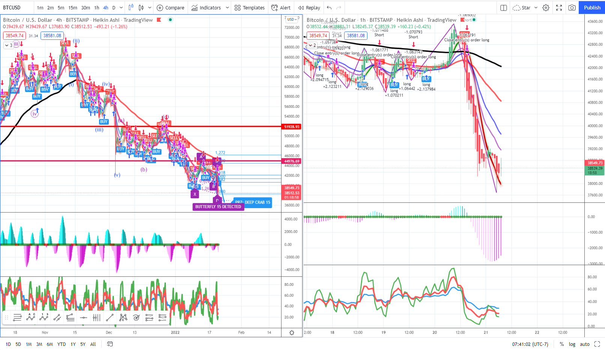Select the Fib Retracement drawing tool
The height and width of the screenshot is (350, 605).
coord(17,318)
